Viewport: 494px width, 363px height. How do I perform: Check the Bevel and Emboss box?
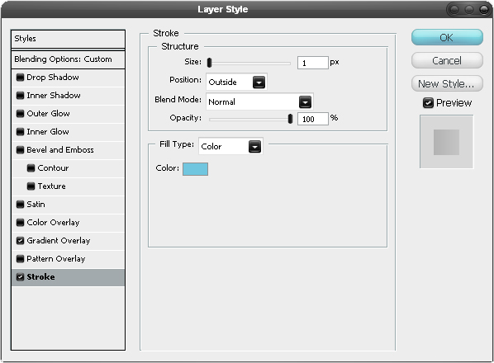click(x=20, y=149)
